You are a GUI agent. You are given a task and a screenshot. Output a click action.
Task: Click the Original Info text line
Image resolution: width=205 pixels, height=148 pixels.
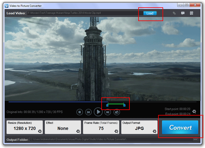35,112
